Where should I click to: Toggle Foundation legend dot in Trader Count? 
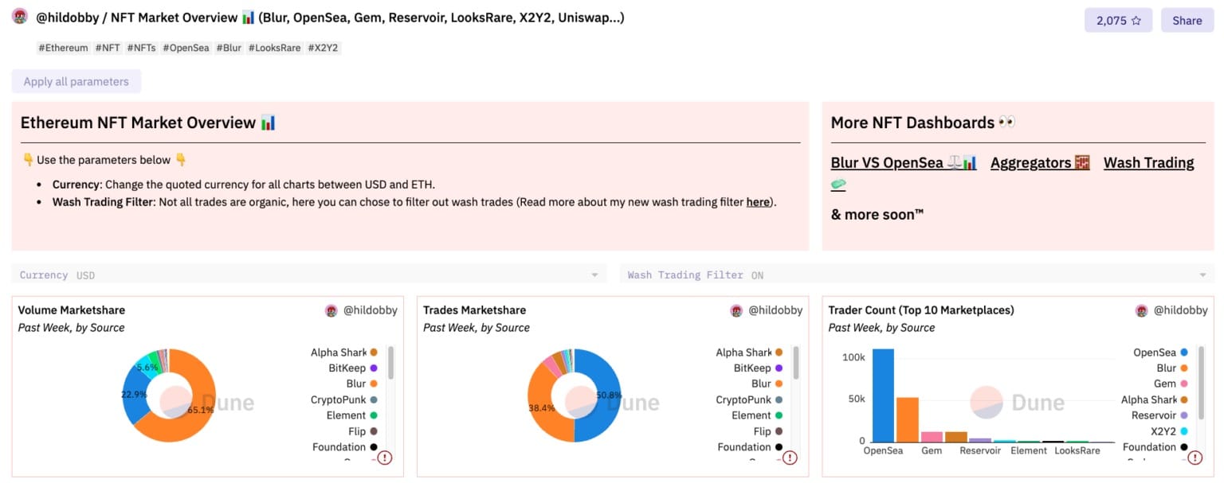pyautogui.click(x=1184, y=447)
